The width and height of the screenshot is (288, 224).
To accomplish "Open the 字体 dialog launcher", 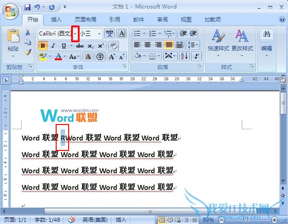I will (x=124, y=66).
